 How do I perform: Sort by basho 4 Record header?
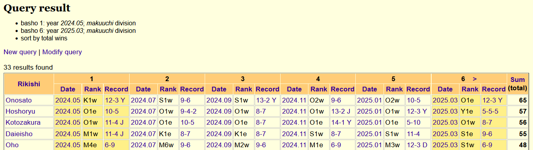(343, 89)
